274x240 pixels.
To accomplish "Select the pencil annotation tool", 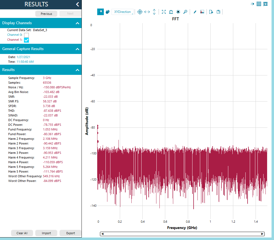I will pyautogui.click(x=195, y=12).
